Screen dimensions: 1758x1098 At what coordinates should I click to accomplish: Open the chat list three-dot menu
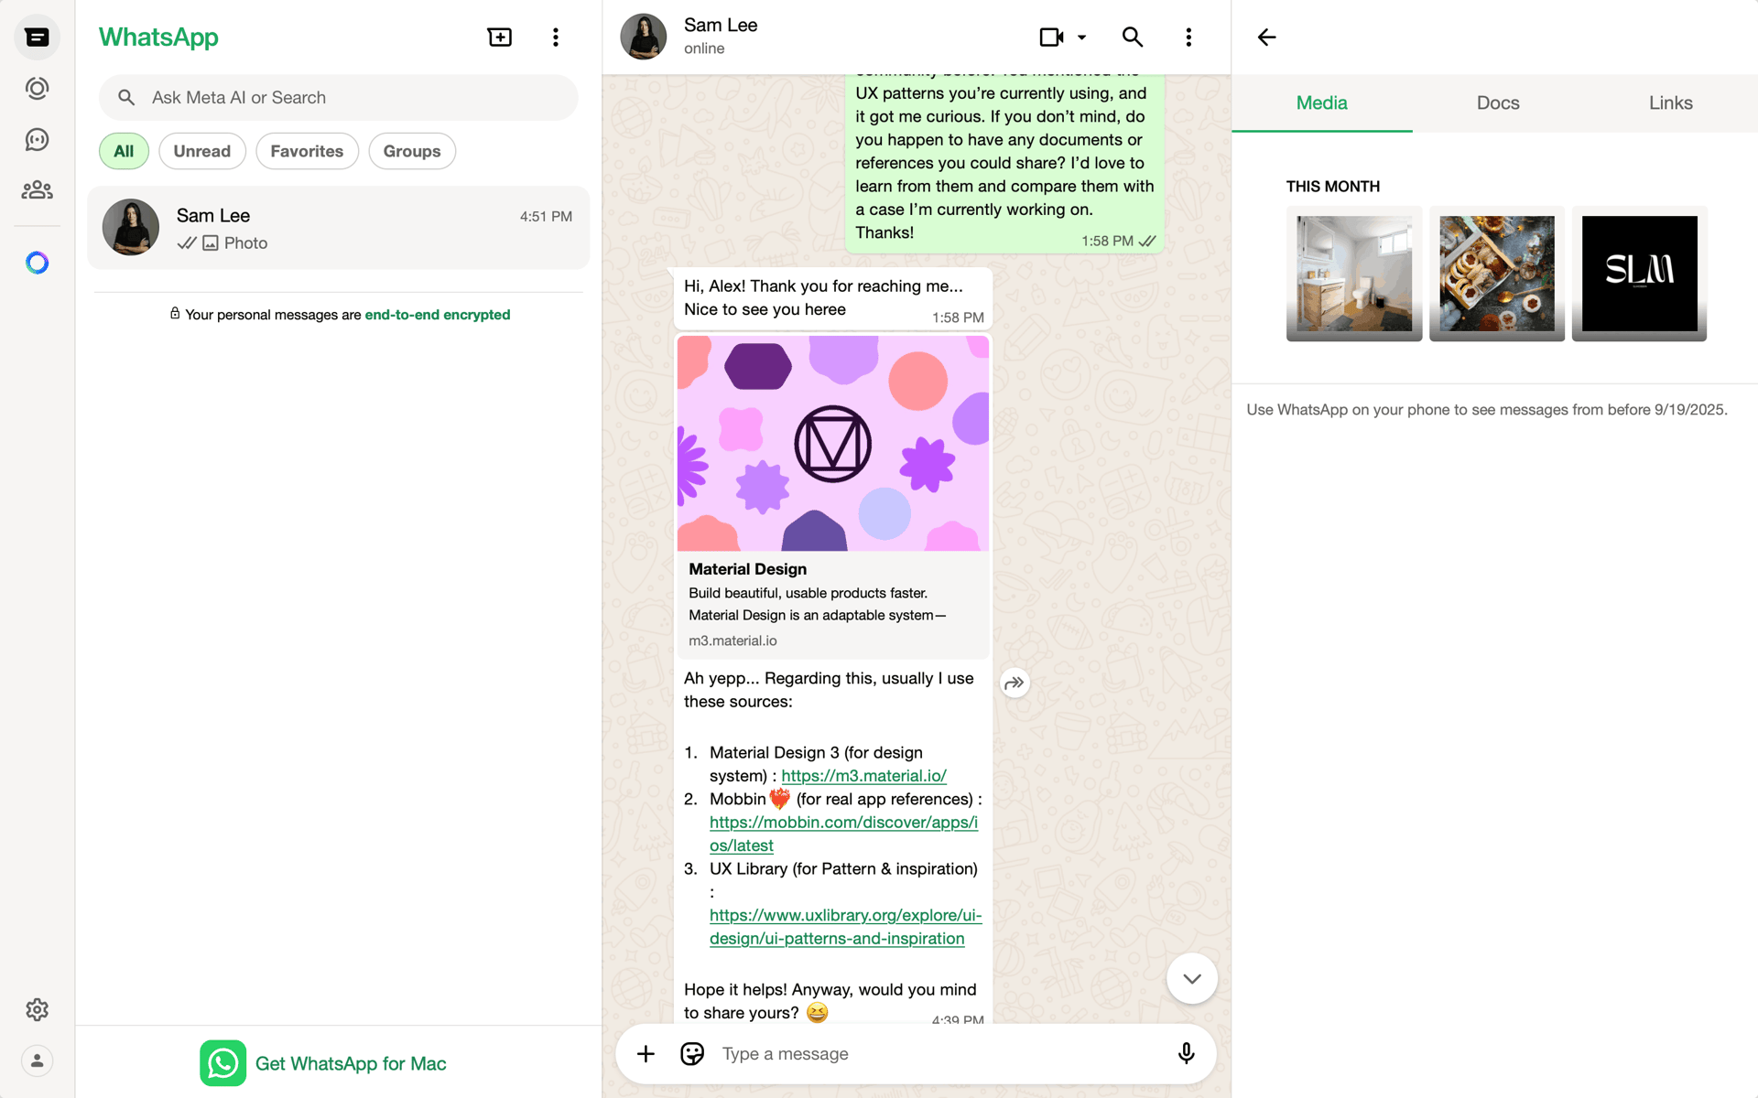pyautogui.click(x=556, y=38)
